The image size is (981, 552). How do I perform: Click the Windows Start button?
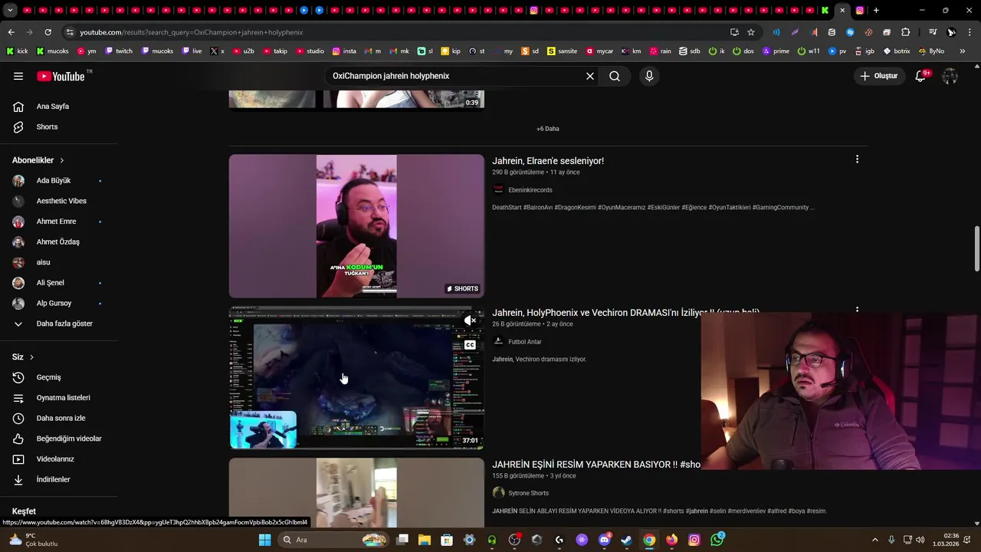(x=264, y=540)
